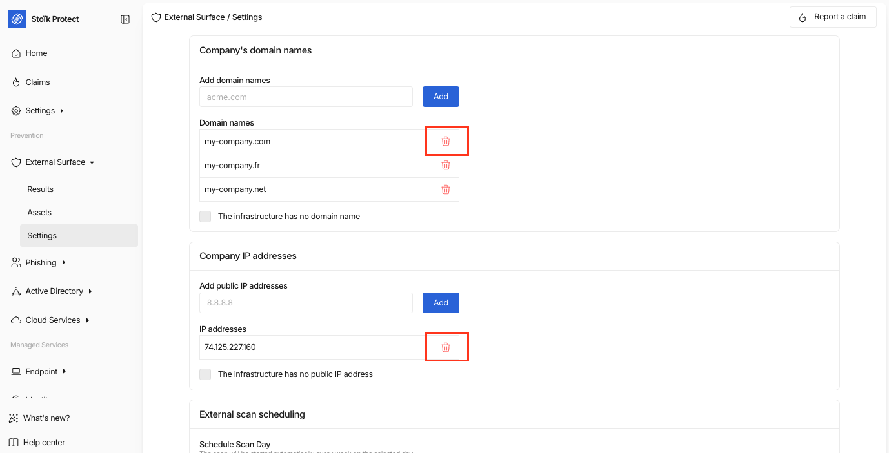Expand the Active Directory section
The image size is (889, 453).
[x=90, y=291]
